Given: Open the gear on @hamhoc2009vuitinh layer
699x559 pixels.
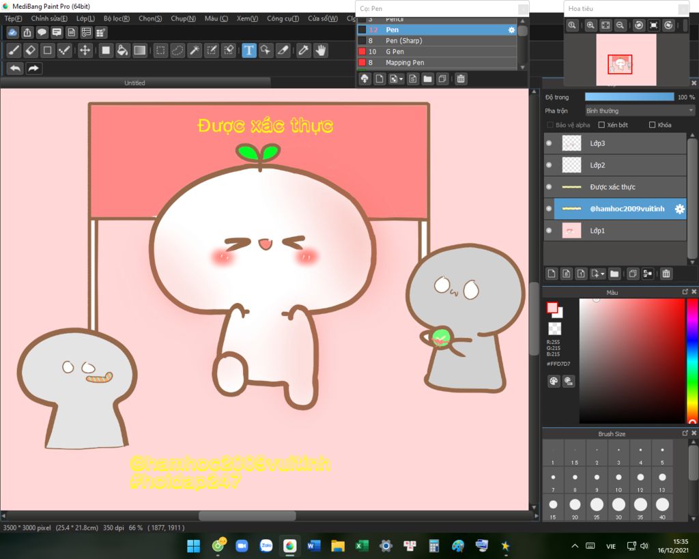Looking at the screenshot, I should click(x=679, y=209).
